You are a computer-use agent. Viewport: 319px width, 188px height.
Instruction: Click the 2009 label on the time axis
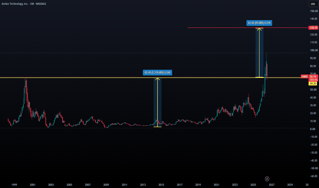click(x=106, y=185)
